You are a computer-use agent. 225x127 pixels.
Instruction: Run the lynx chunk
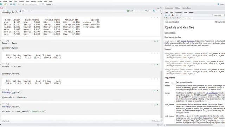tap(157, 41)
